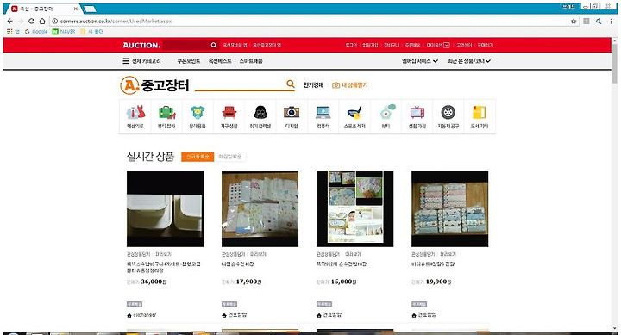Open the Chrome three-dot menu
The height and width of the screenshot is (335, 621).
click(612, 21)
